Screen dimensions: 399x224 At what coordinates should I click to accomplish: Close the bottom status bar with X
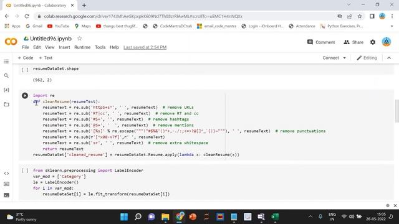(395, 205)
